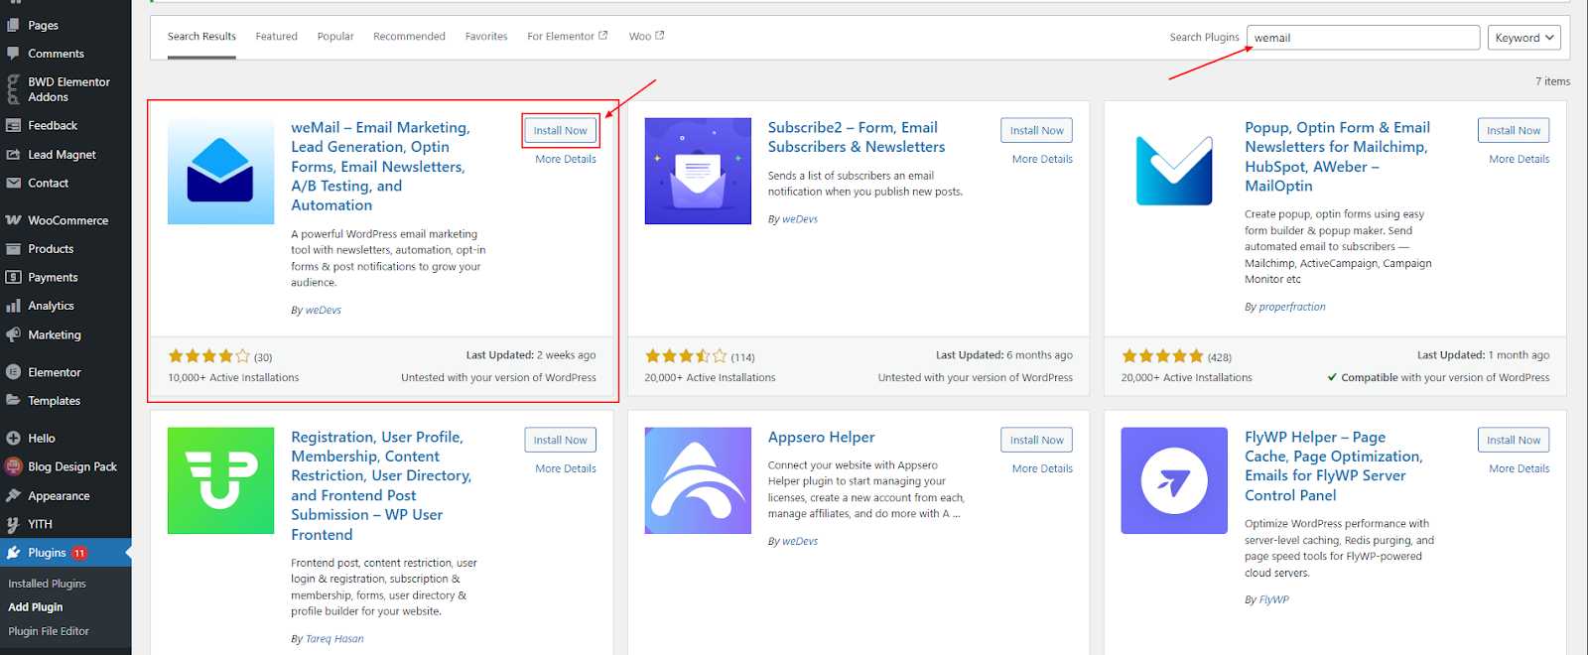Click the Blog Design Pack icon
The width and height of the screenshot is (1588, 655).
click(x=13, y=466)
